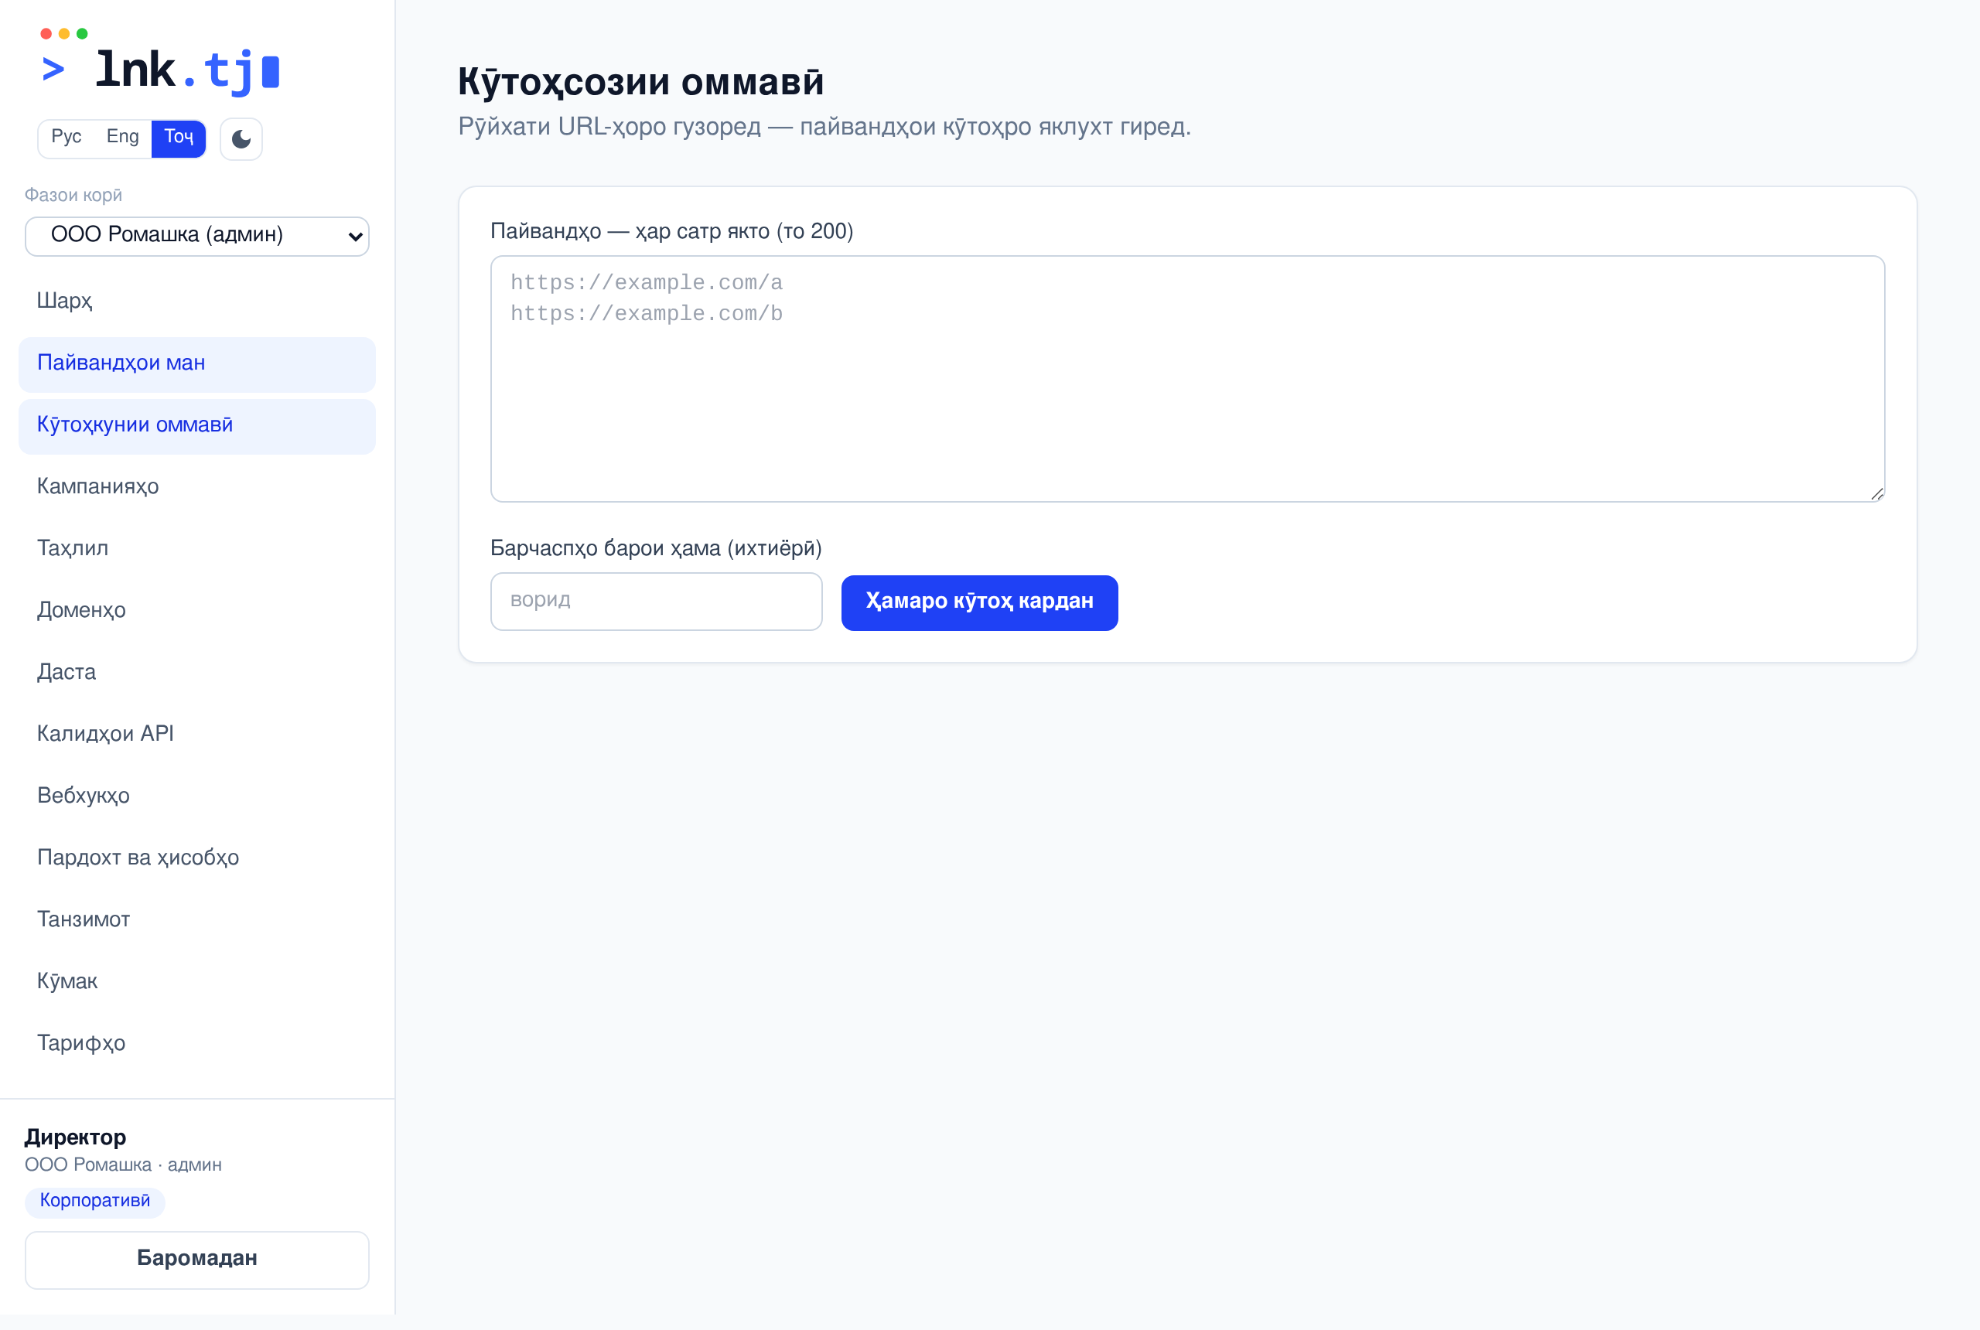Click the Корпоративӣ plan badge
Viewport: 1980px width, 1330px height.
coord(95,1201)
